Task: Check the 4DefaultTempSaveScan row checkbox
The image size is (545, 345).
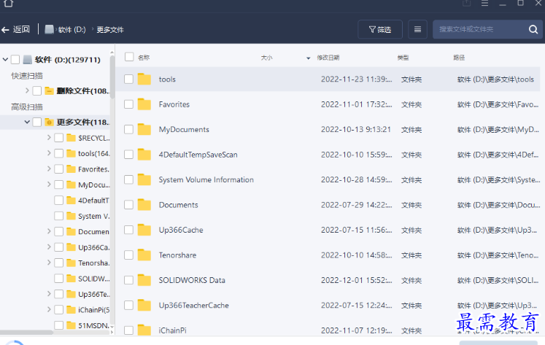Action: (x=128, y=155)
